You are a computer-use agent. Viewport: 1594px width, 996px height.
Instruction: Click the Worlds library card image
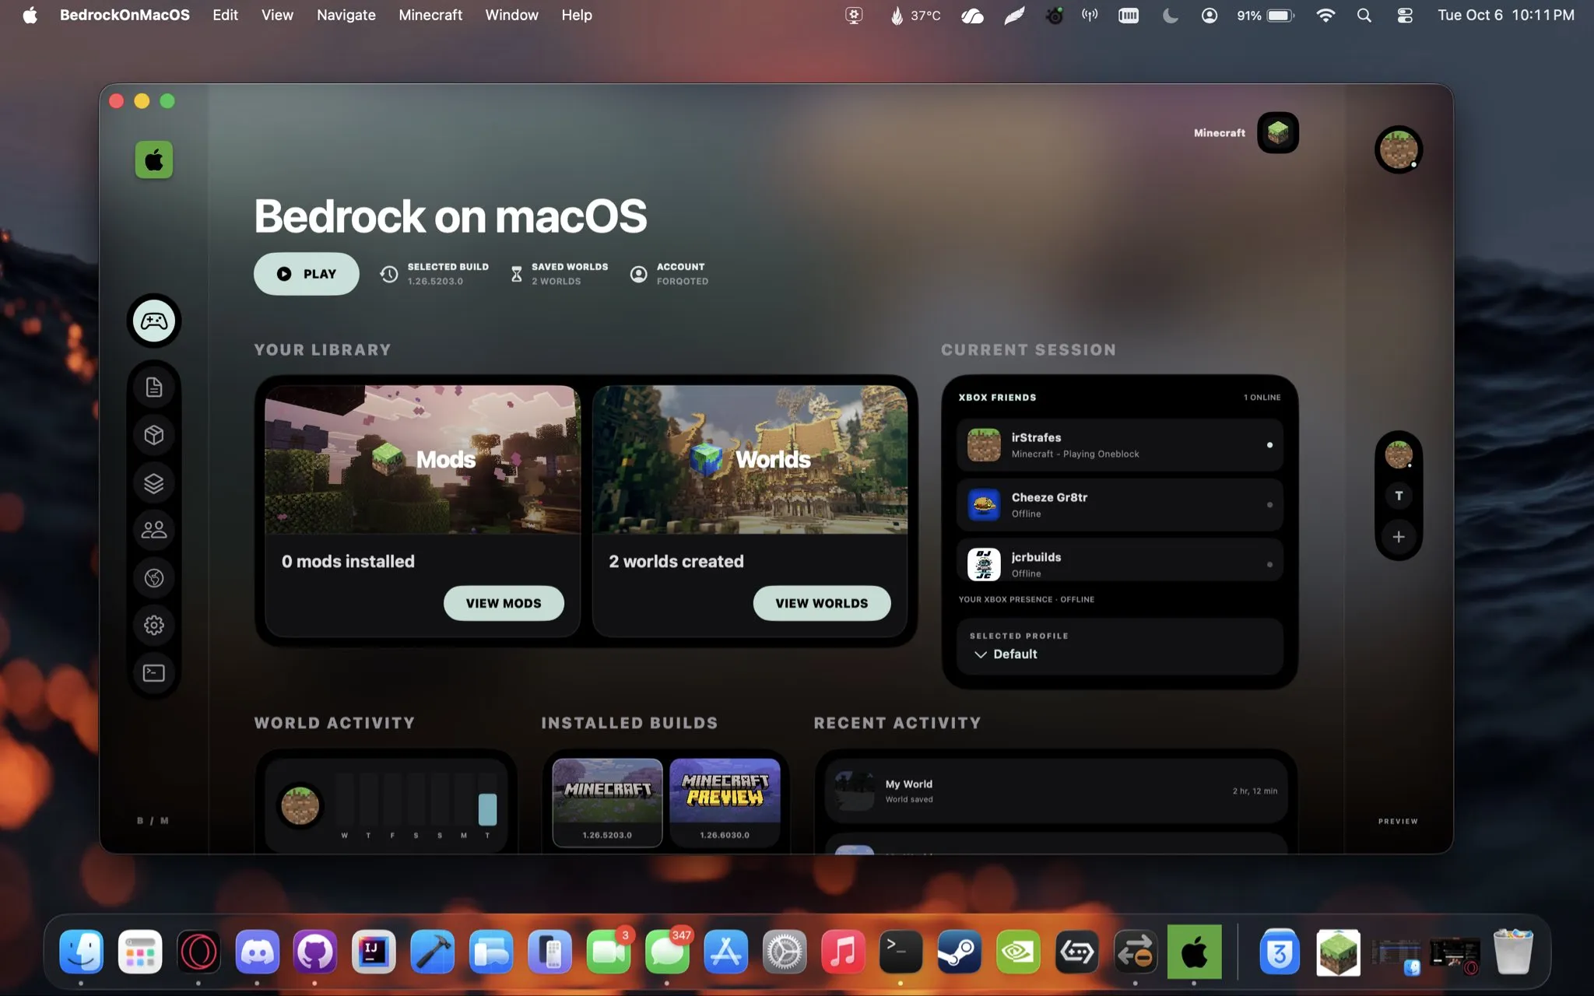750,459
